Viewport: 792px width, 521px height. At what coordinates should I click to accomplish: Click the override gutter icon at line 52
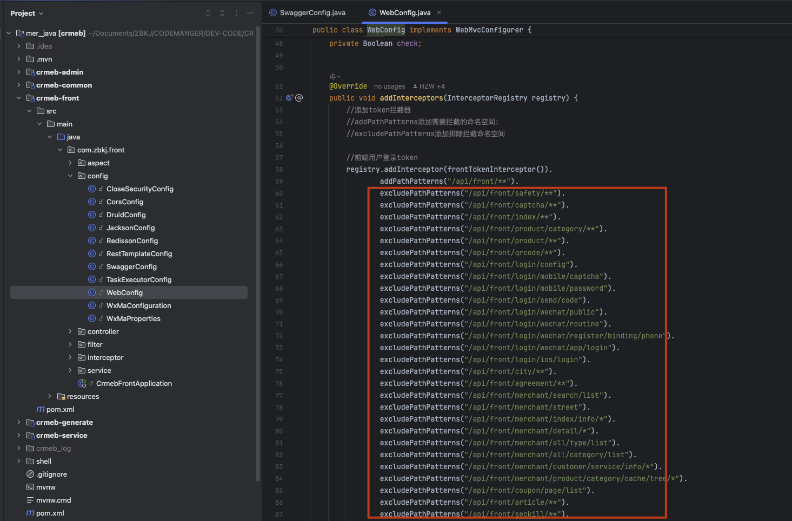289,98
